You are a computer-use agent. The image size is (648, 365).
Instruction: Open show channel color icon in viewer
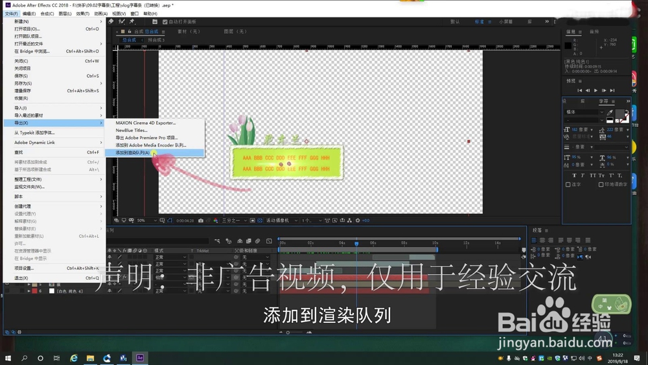(216, 220)
